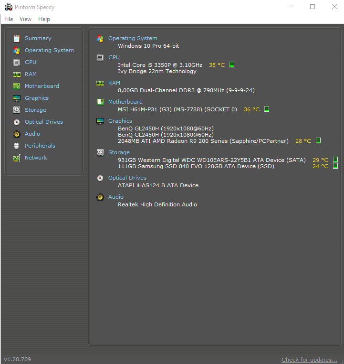Click the green temperature indicator beside Radeon 28 °C
The height and width of the screenshot is (364, 344).
(x=318, y=140)
